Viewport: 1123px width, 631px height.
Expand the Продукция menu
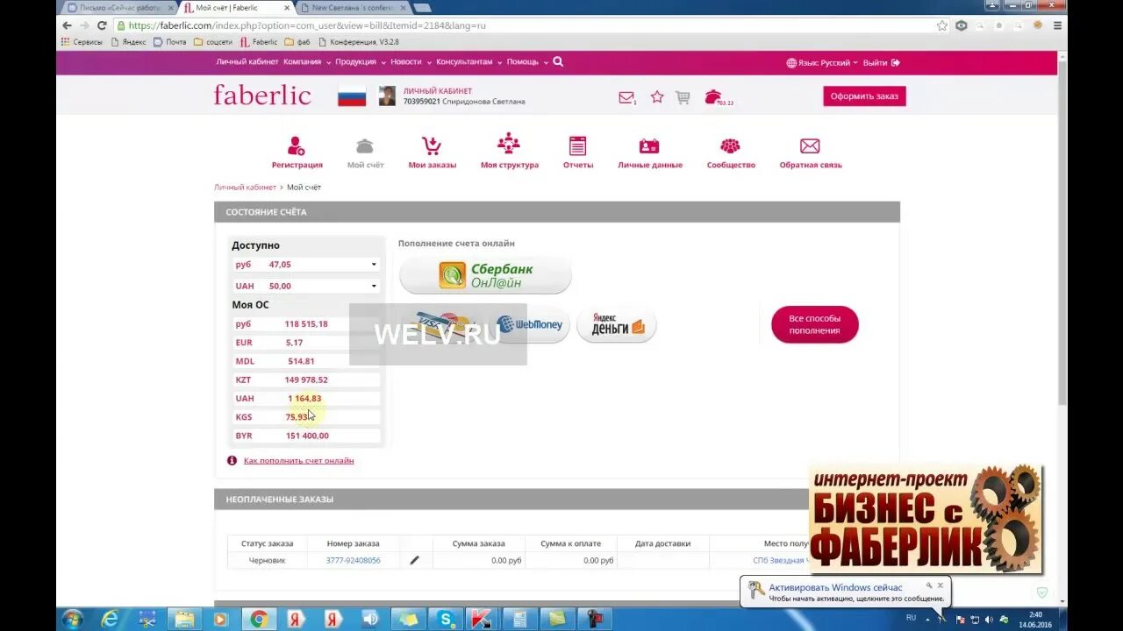point(360,62)
